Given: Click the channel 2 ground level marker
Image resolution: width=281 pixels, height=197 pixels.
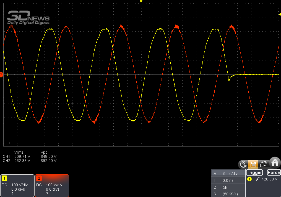Looking at the screenshot, I should [1, 74].
